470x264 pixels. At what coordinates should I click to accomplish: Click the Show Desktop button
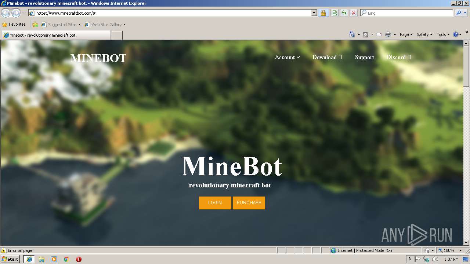[466, 259]
